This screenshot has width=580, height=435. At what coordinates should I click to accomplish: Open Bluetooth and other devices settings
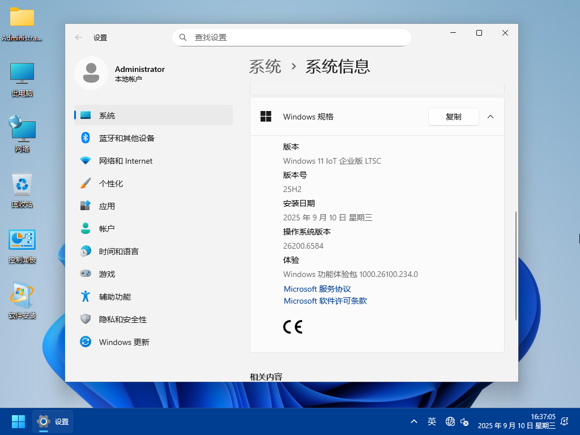point(126,138)
